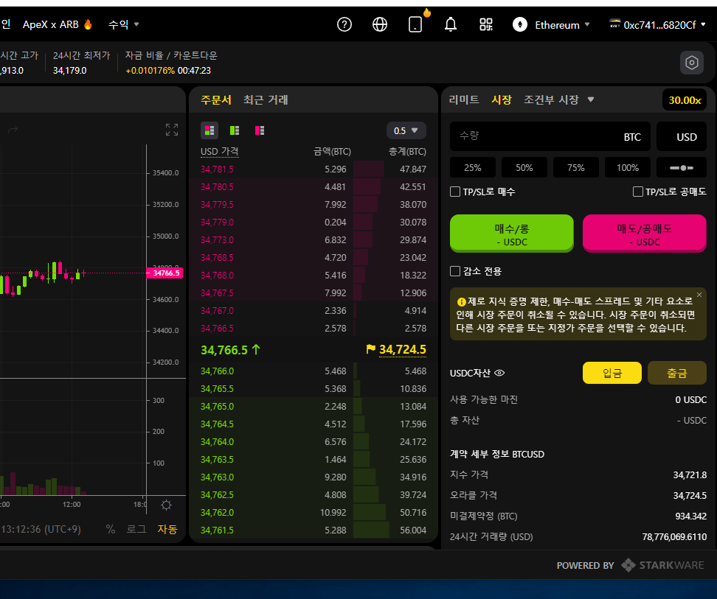Viewport: 717px width, 599px height.
Task: Open the notifications bell icon
Action: pos(451,24)
